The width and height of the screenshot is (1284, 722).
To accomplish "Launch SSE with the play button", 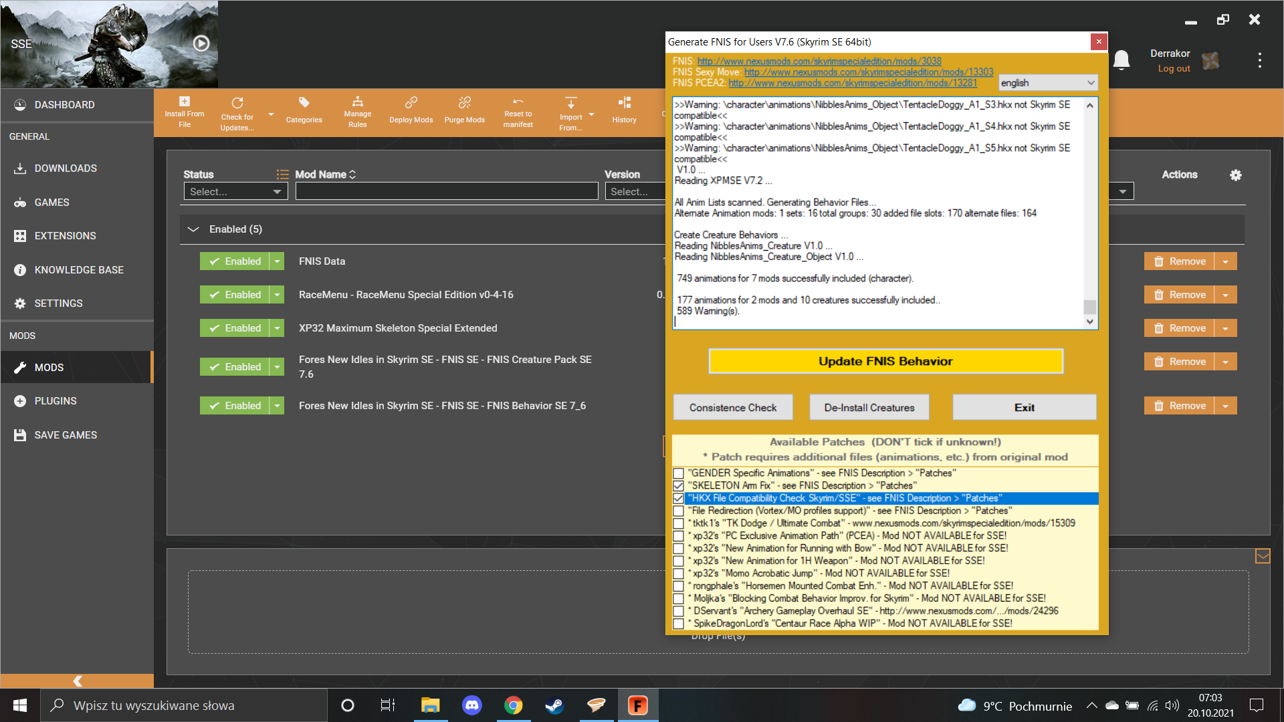I will 201,43.
